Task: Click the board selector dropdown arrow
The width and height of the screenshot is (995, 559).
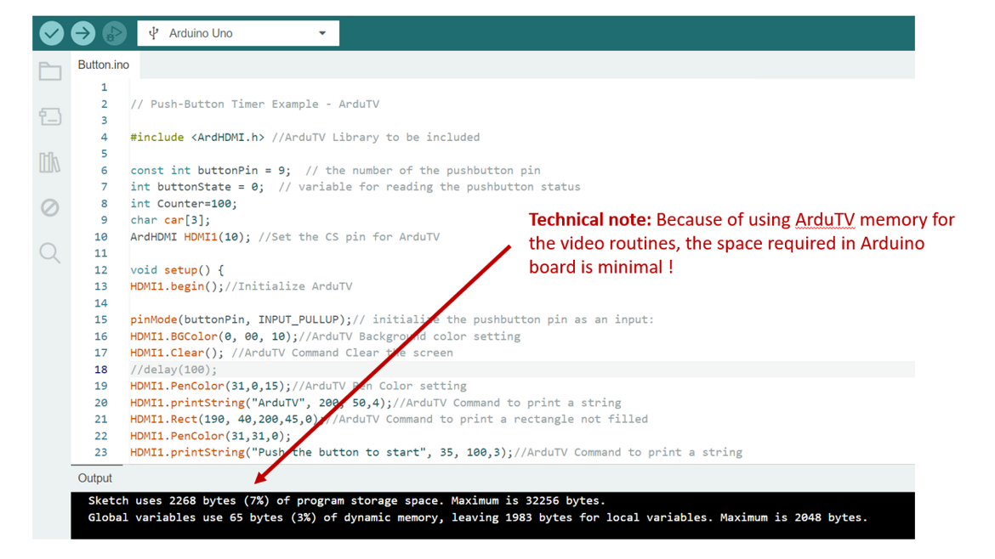Action: [x=322, y=33]
